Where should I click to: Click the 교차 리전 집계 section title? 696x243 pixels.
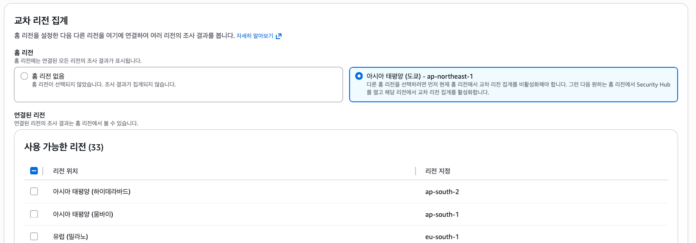41,21
